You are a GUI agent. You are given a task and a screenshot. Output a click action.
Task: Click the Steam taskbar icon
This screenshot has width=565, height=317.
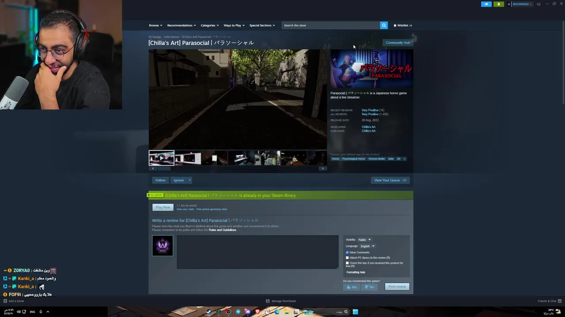coord(209,312)
